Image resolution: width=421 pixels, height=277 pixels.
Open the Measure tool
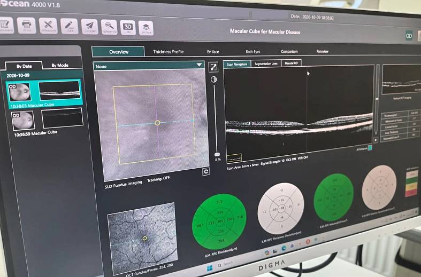click(48, 26)
